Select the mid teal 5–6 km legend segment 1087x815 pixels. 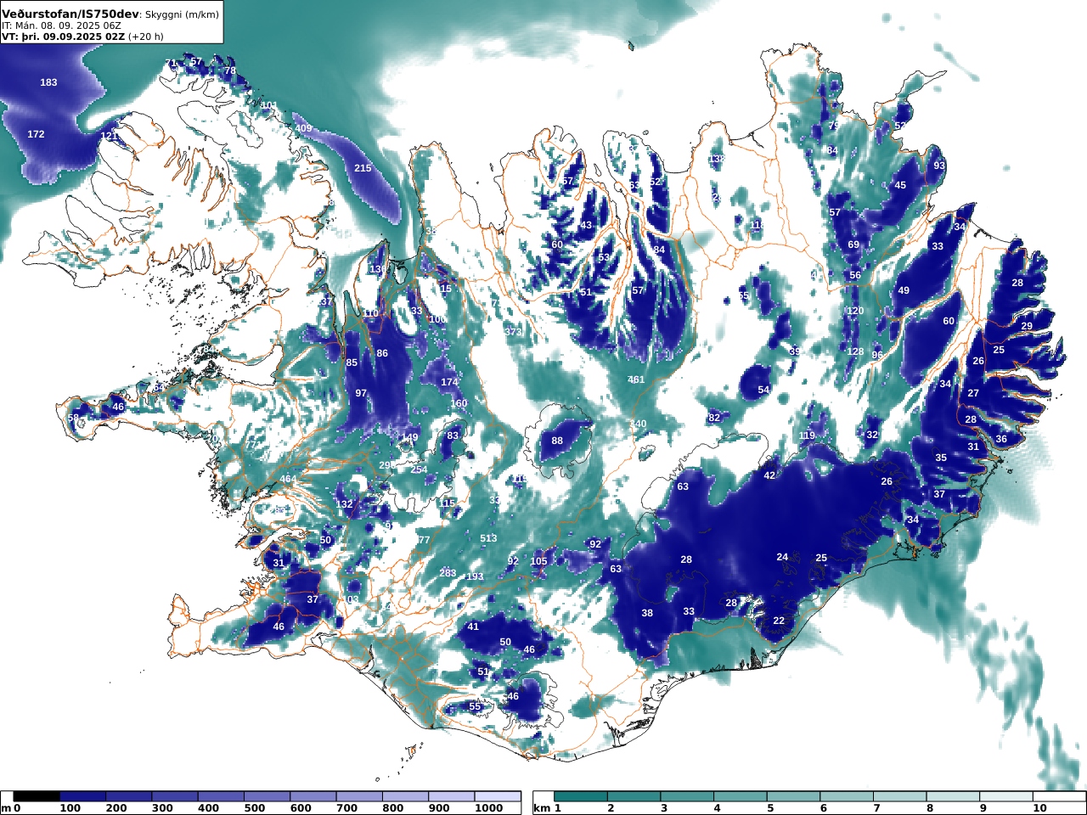(x=793, y=796)
